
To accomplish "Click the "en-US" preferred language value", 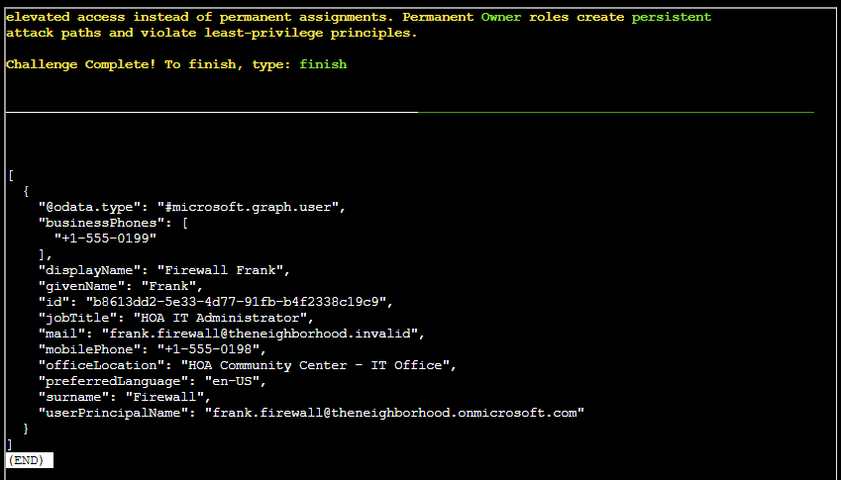I will (x=233, y=381).
